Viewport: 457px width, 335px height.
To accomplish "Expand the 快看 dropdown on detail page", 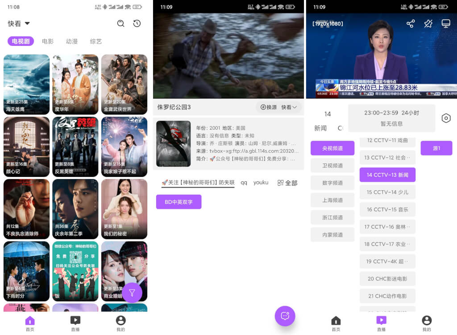I will 289,107.
